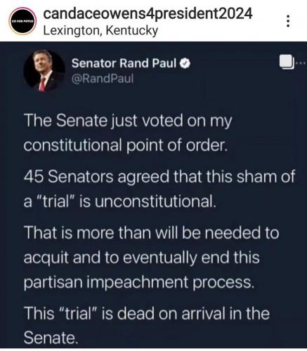Click the Senator Rand Paul display name
The height and width of the screenshot is (351, 307).
pos(124,63)
